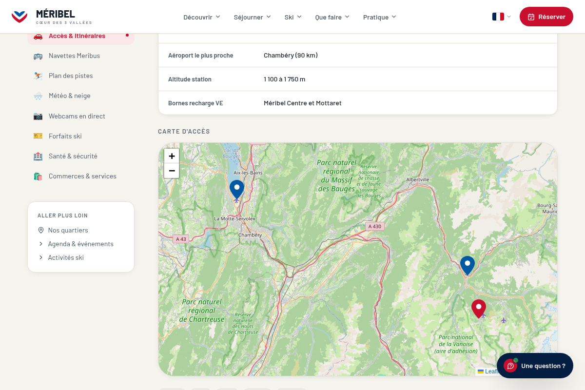This screenshot has height=390, width=585.
Task: Click the A 430 road badge on map
Action: coord(375,226)
